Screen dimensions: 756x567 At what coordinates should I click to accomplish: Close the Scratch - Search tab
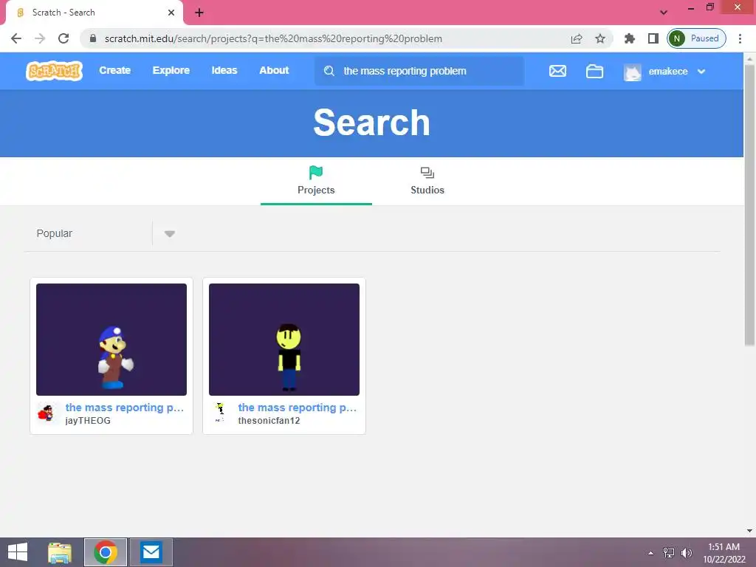pyautogui.click(x=171, y=13)
